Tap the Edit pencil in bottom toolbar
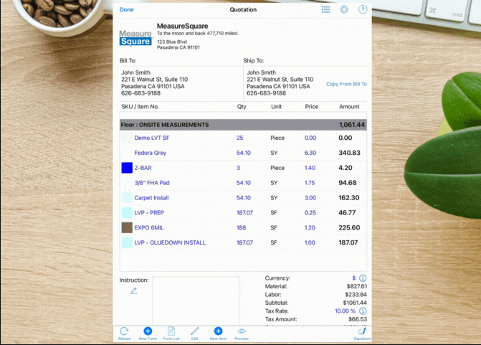 coord(194,331)
